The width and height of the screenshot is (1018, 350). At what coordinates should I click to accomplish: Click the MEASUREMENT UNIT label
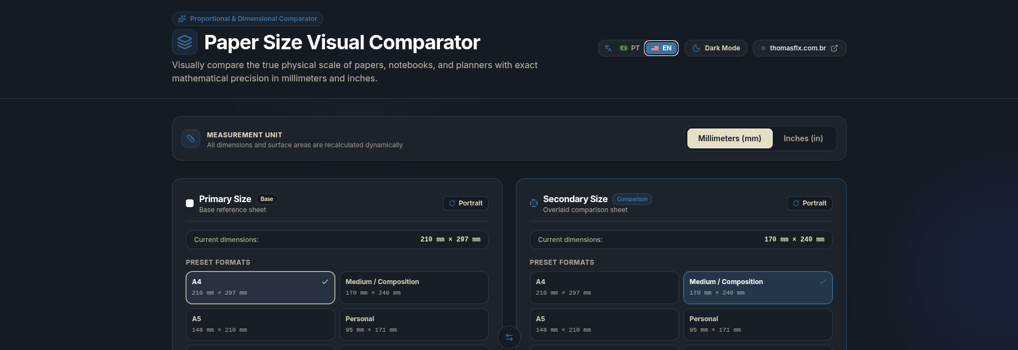[245, 135]
